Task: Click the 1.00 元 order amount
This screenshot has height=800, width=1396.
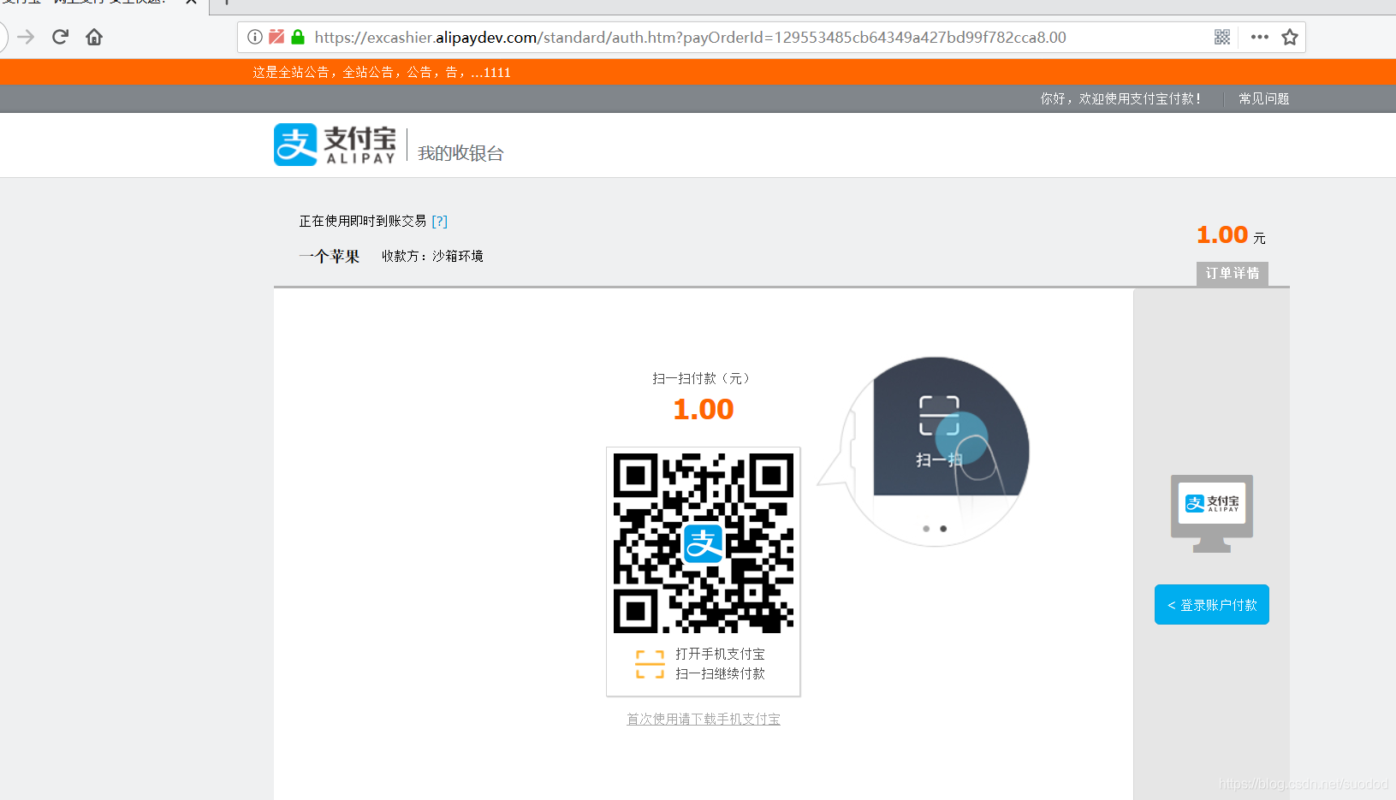Action: (x=1231, y=234)
